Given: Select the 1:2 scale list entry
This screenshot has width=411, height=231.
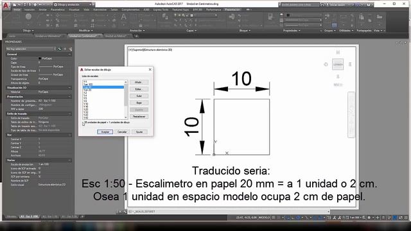Looking at the screenshot, I should (x=103, y=92).
